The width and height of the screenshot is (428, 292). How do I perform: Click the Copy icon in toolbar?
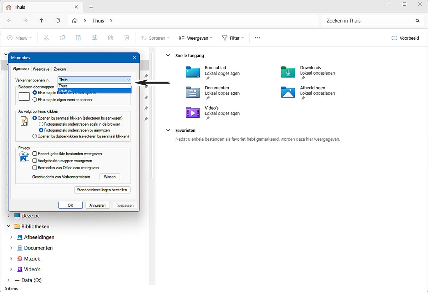tap(62, 38)
